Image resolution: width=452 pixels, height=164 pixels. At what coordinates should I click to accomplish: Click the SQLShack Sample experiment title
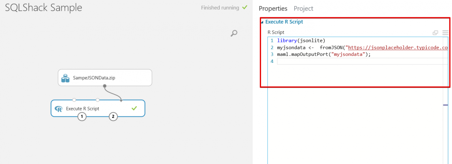click(43, 7)
